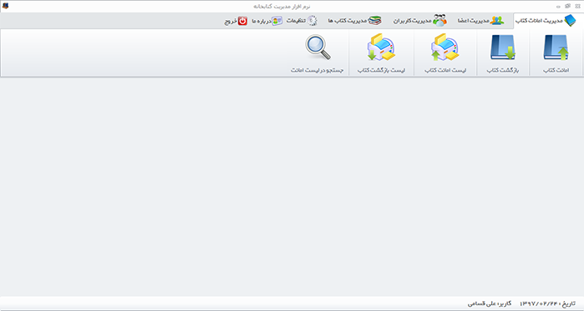Screen dimensions: 584x311
Task: Click the ID card icon for درباره ما
Action: tap(277, 21)
